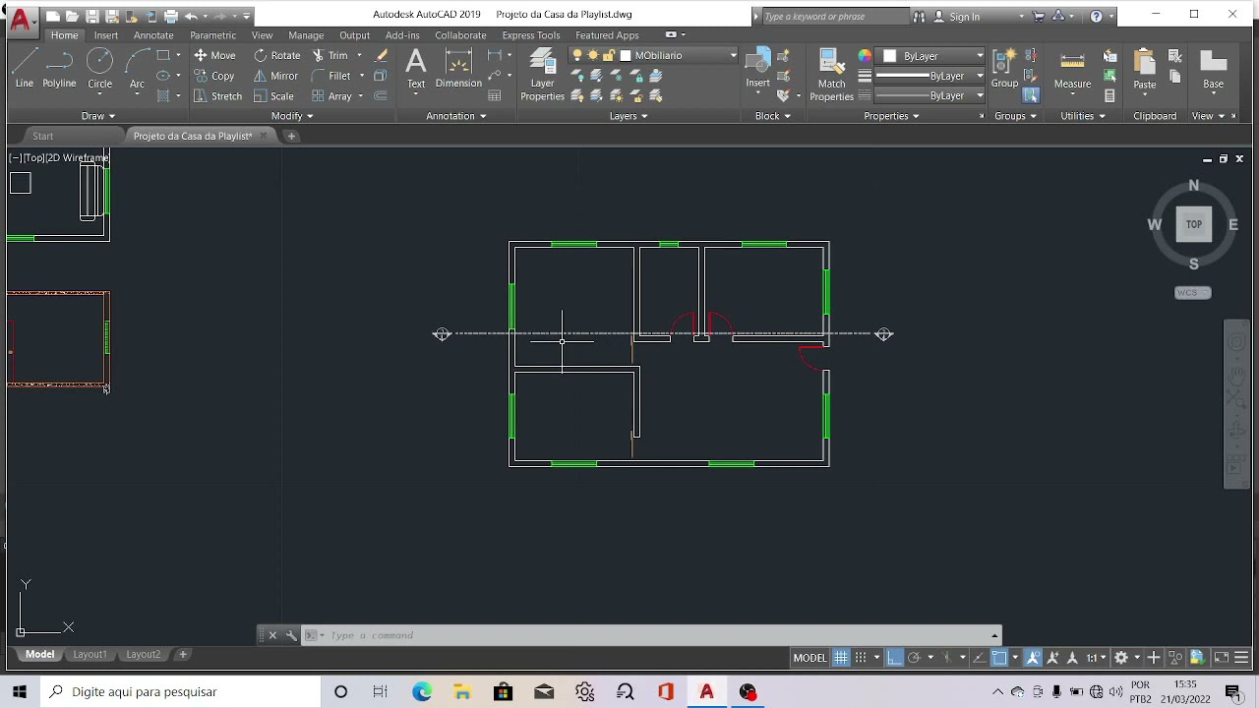Click the Sign In button
This screenshot has width=1259, height=708.
(x=964, y=16)
